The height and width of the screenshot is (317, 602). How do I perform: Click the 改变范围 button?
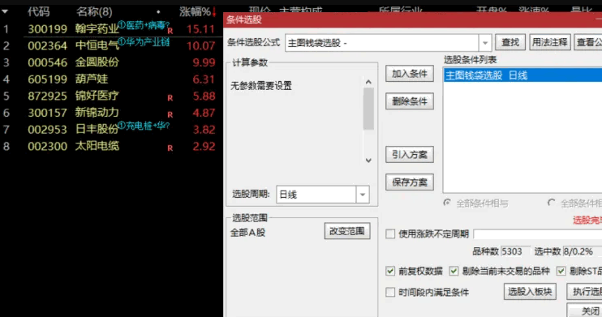(x=347, y=231)
